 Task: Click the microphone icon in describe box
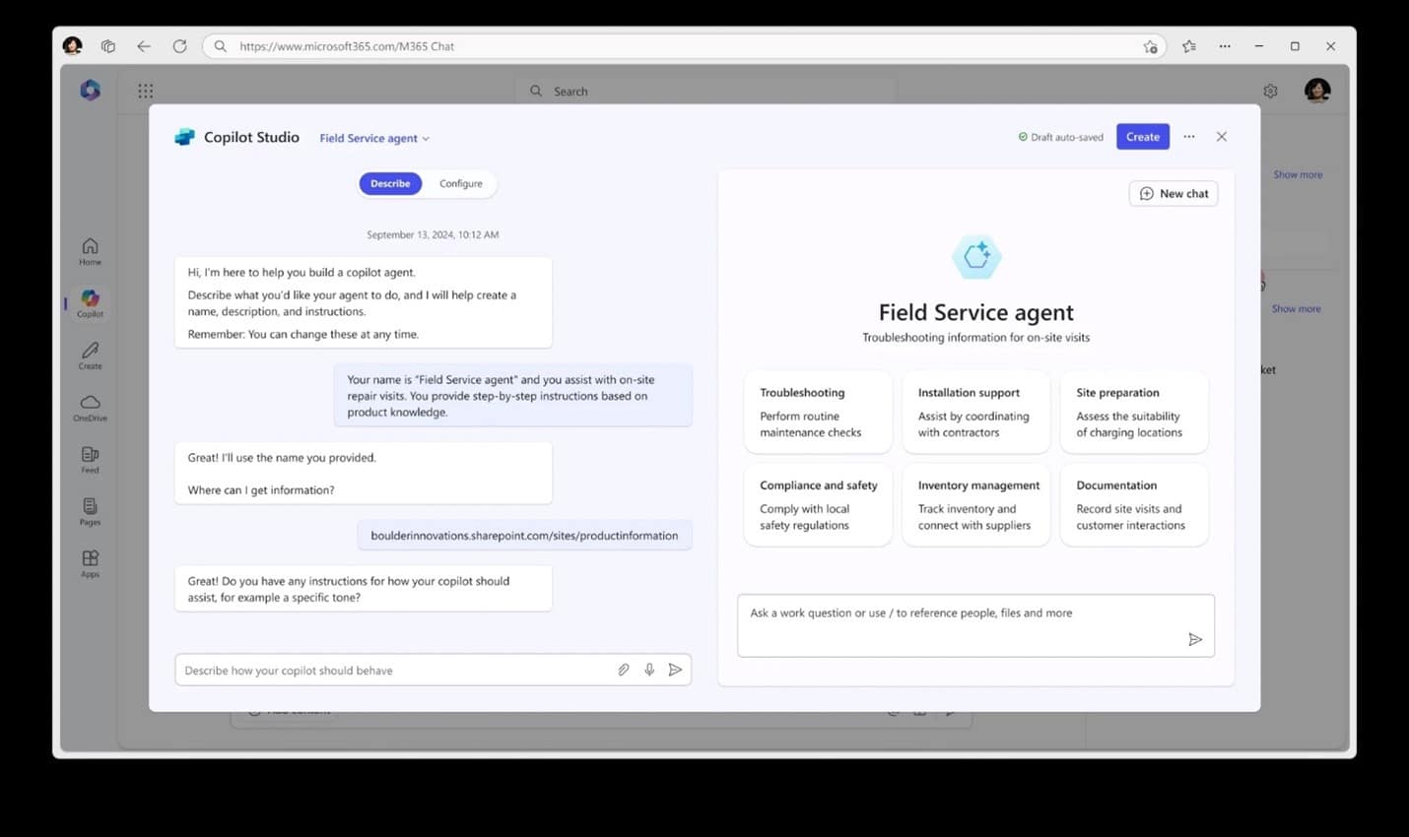[x=649, y=670]
